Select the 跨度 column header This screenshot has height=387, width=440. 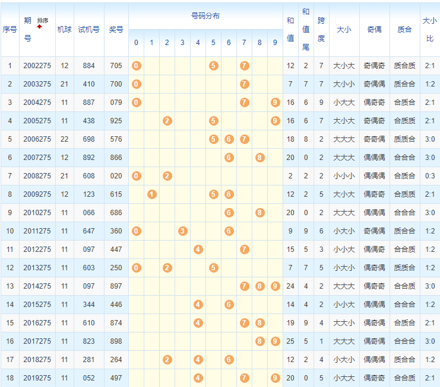(321, 29)
